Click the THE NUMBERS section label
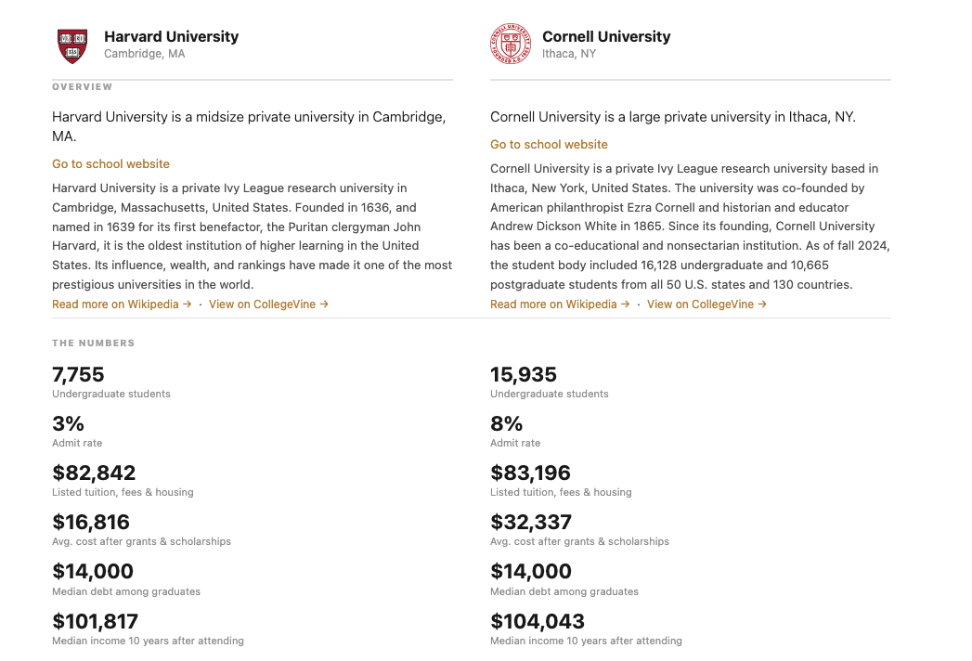The height and width of the screenshot is (661, 972). (x=93, y=343)
